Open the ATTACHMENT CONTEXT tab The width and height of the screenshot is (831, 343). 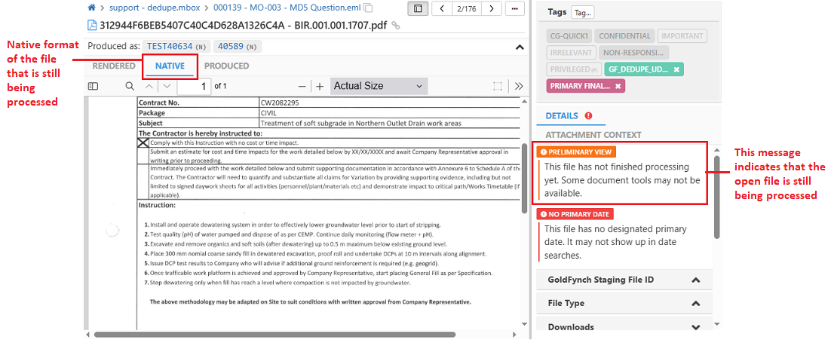click(x=593, y=135)
